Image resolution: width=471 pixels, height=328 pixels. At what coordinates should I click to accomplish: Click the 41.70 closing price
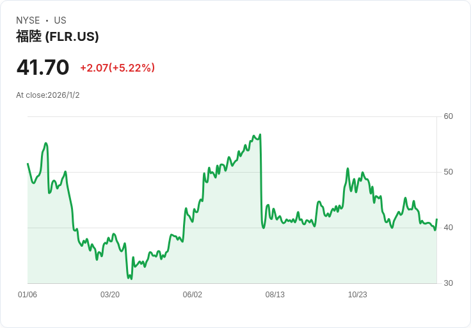tap(43, 67)
